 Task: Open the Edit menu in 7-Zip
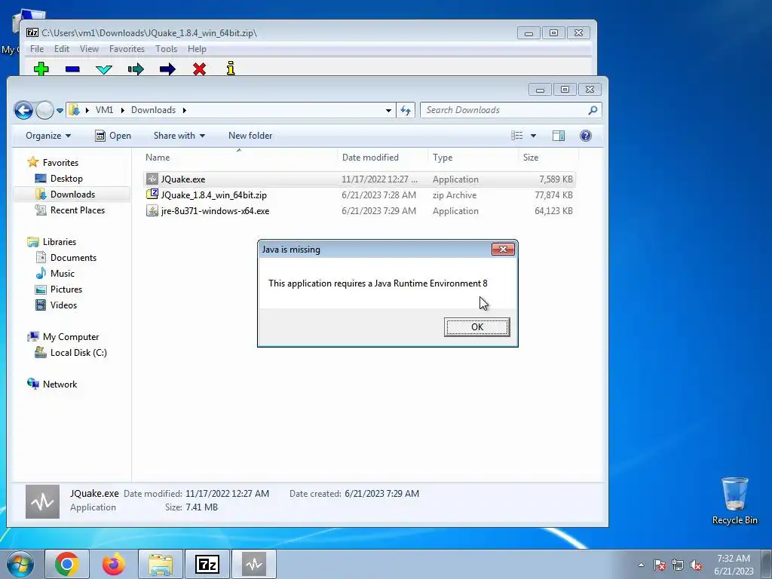62,49
